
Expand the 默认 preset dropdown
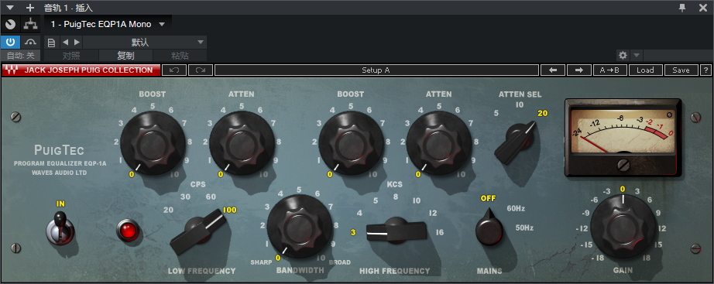pyautogui.click(x=145, y=43)
